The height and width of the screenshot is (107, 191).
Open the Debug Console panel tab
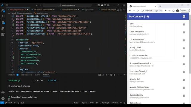click(27, 75)
